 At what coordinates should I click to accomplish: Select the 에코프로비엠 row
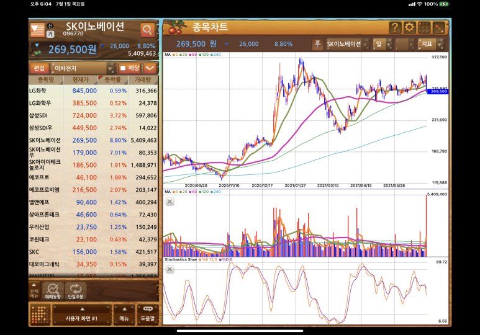[x=93, y=190]
